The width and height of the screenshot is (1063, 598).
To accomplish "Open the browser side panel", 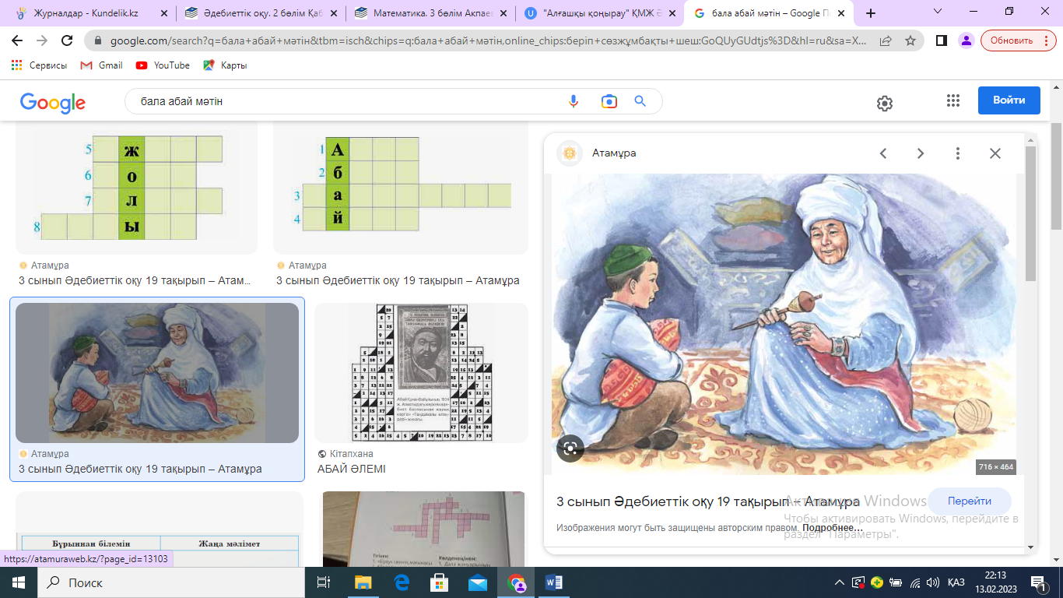I will point(942,40).
